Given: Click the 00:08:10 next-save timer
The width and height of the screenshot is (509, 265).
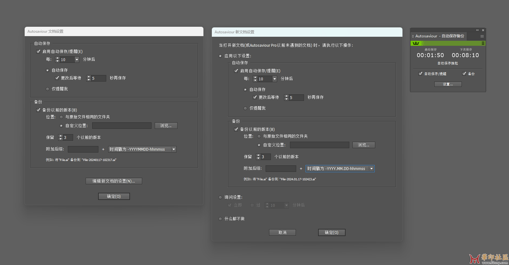Looking at the screenshot, I should click(x=465, y=55).
